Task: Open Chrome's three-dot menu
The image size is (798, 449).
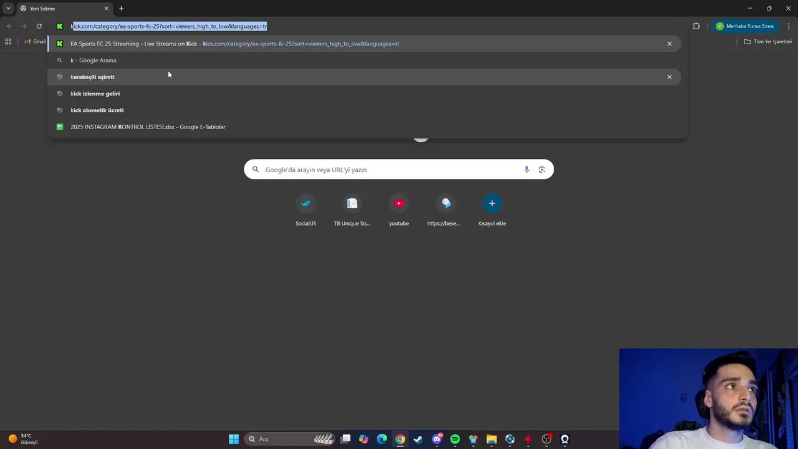Action: (x=789, y=26)
